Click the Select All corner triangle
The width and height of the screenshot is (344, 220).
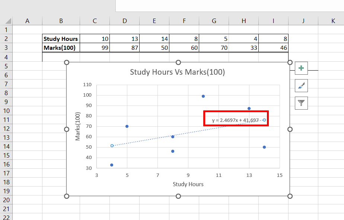tap(8, 21)
